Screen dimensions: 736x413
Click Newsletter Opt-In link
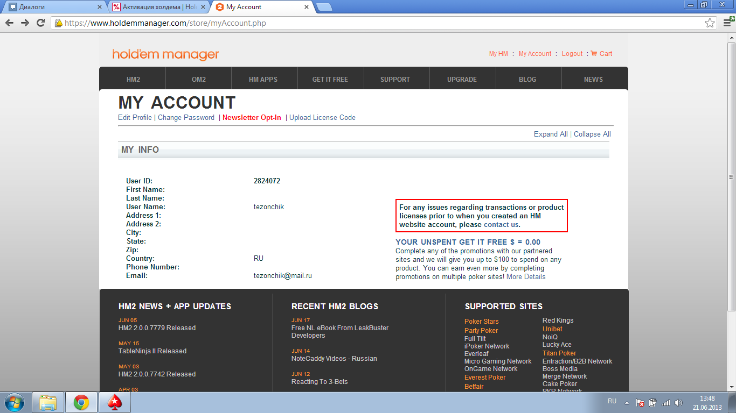click(252, 117)
